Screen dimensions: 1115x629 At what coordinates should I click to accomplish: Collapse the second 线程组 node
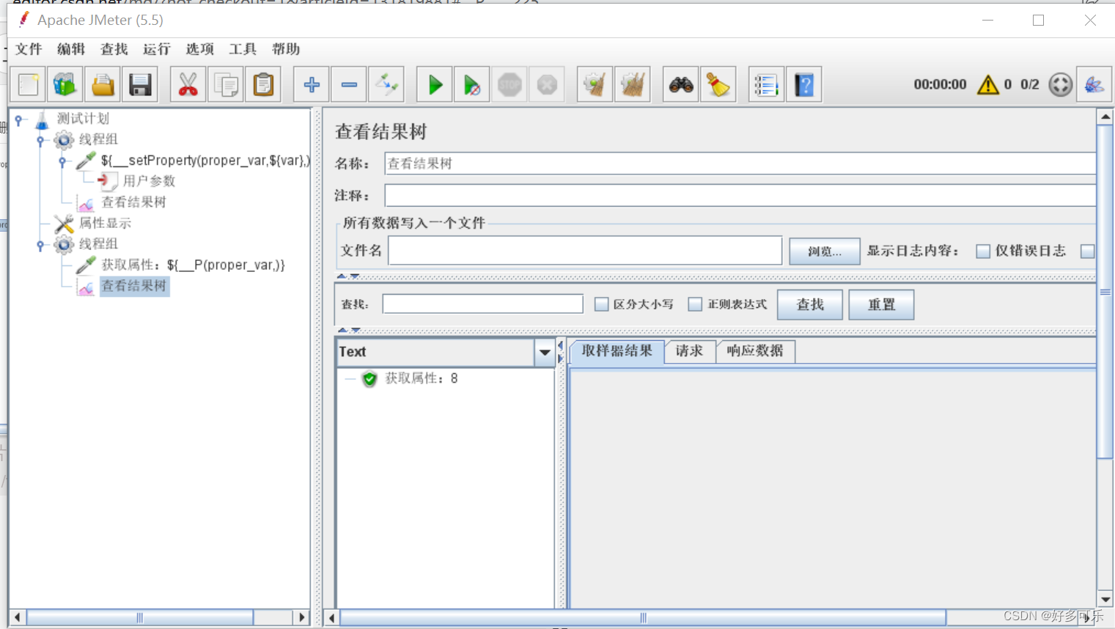click(40, 244)
